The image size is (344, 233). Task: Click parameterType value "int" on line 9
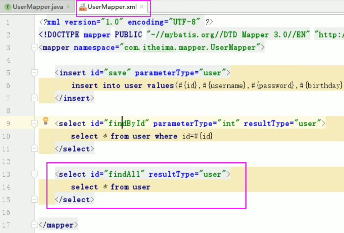(x=228, y=124)
